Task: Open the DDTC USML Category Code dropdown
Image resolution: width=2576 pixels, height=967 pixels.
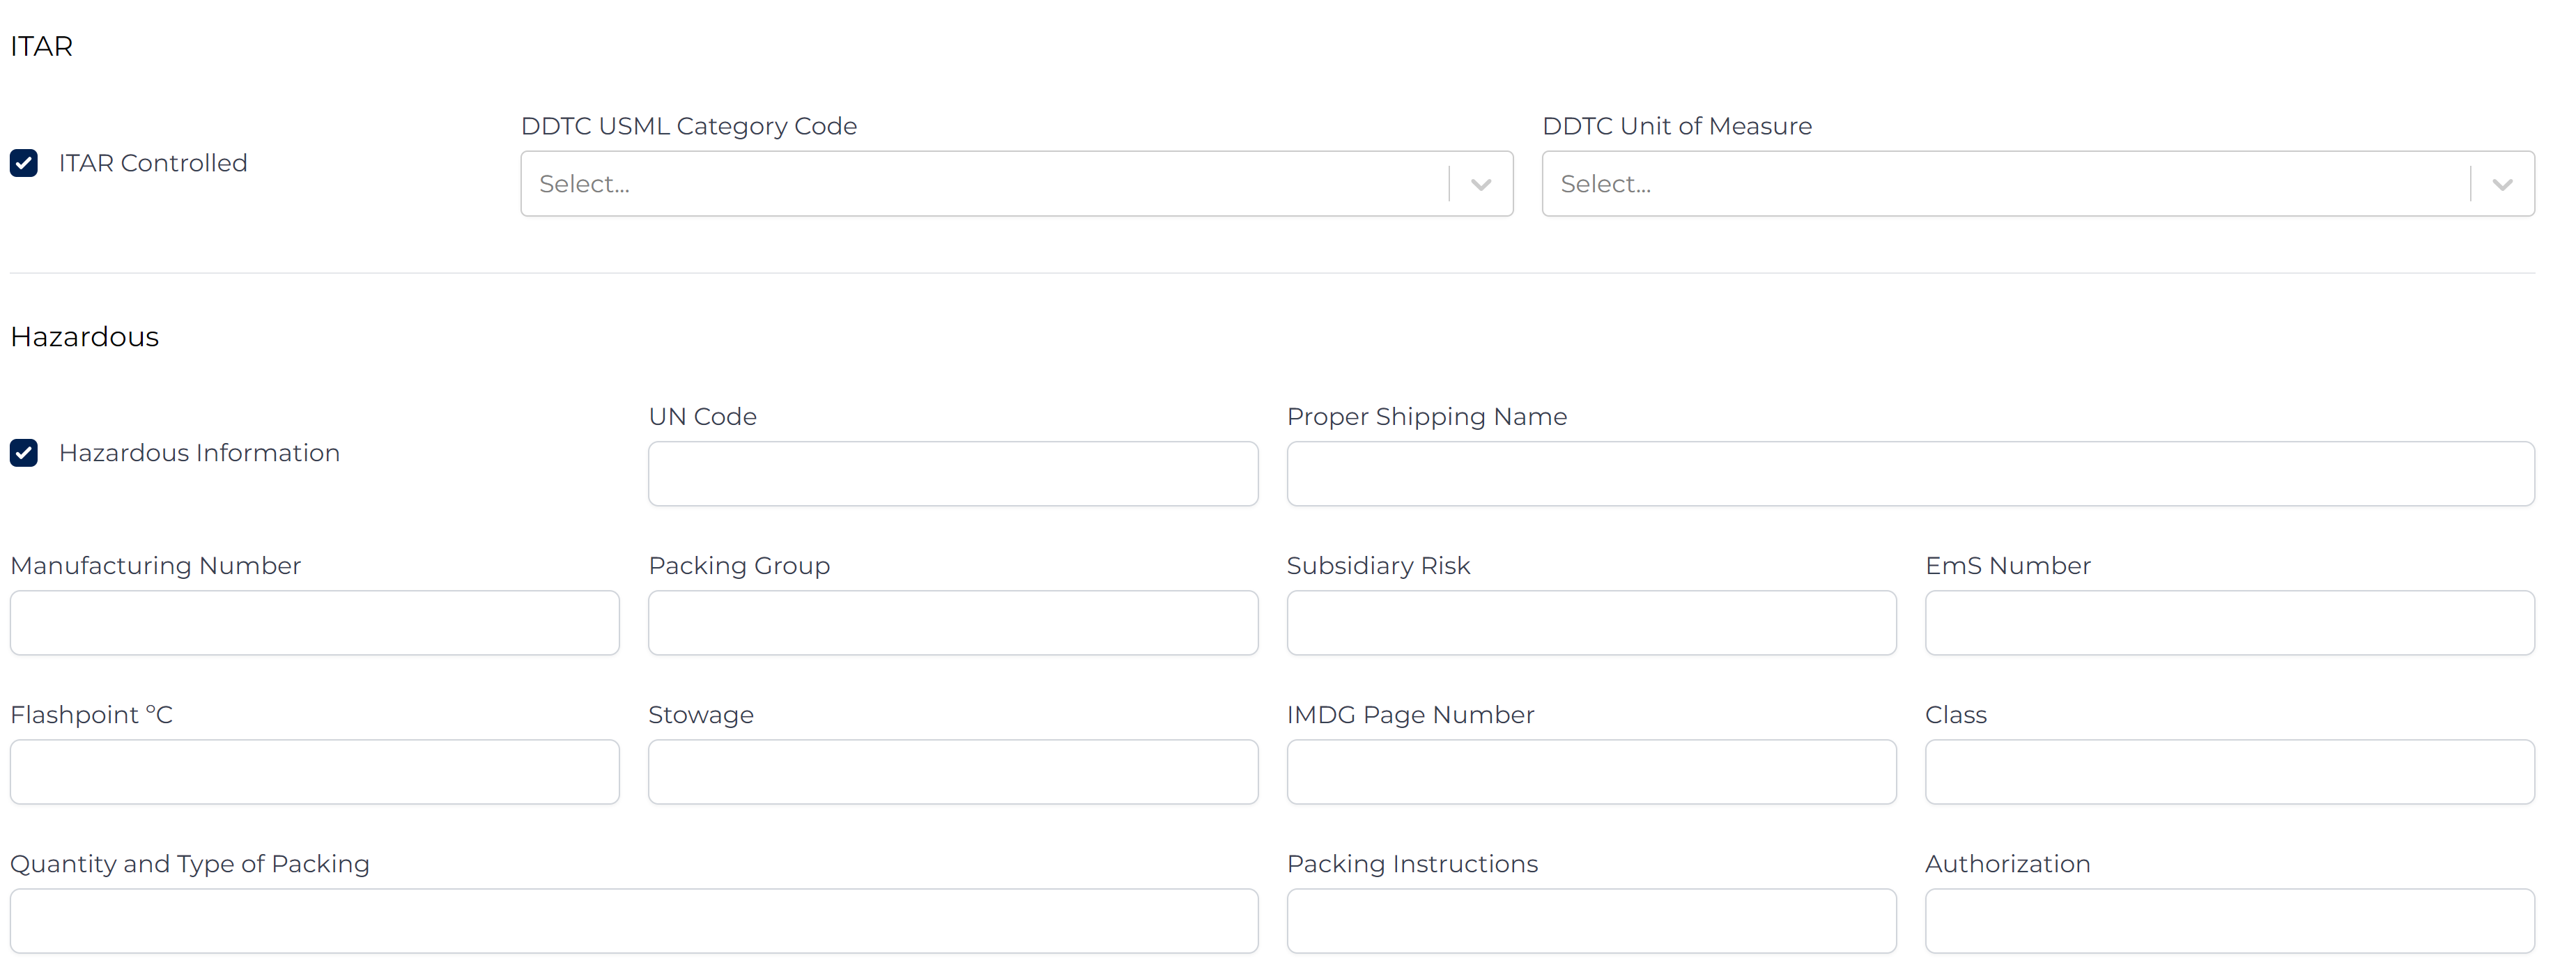Action: pos(984,184)
